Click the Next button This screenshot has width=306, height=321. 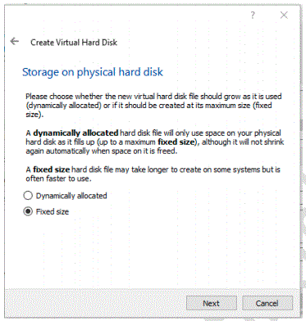212,303
